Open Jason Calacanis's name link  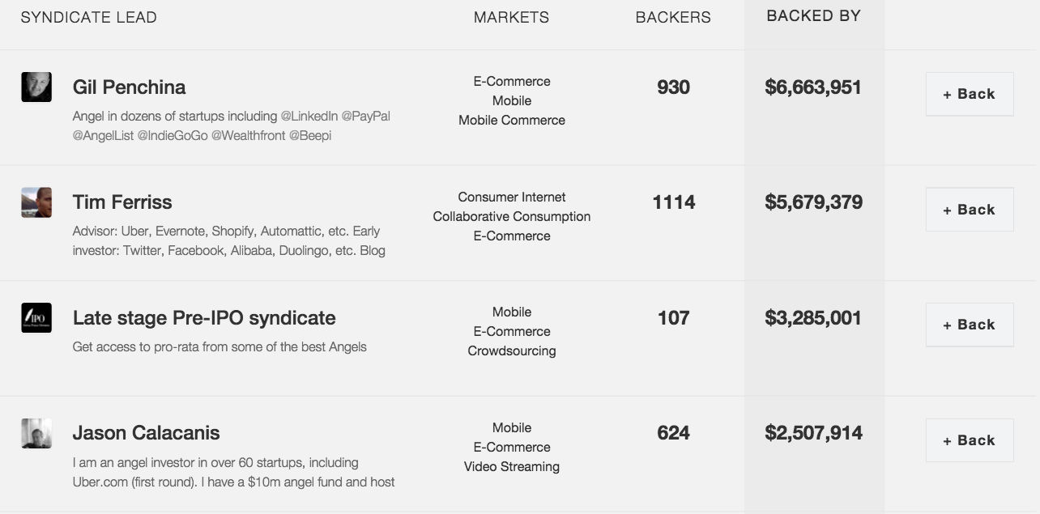click(146, 433)
